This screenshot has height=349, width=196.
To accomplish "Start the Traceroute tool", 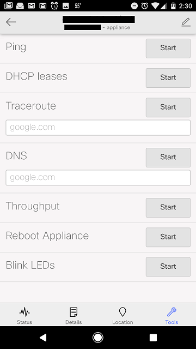I will (168, 107).
